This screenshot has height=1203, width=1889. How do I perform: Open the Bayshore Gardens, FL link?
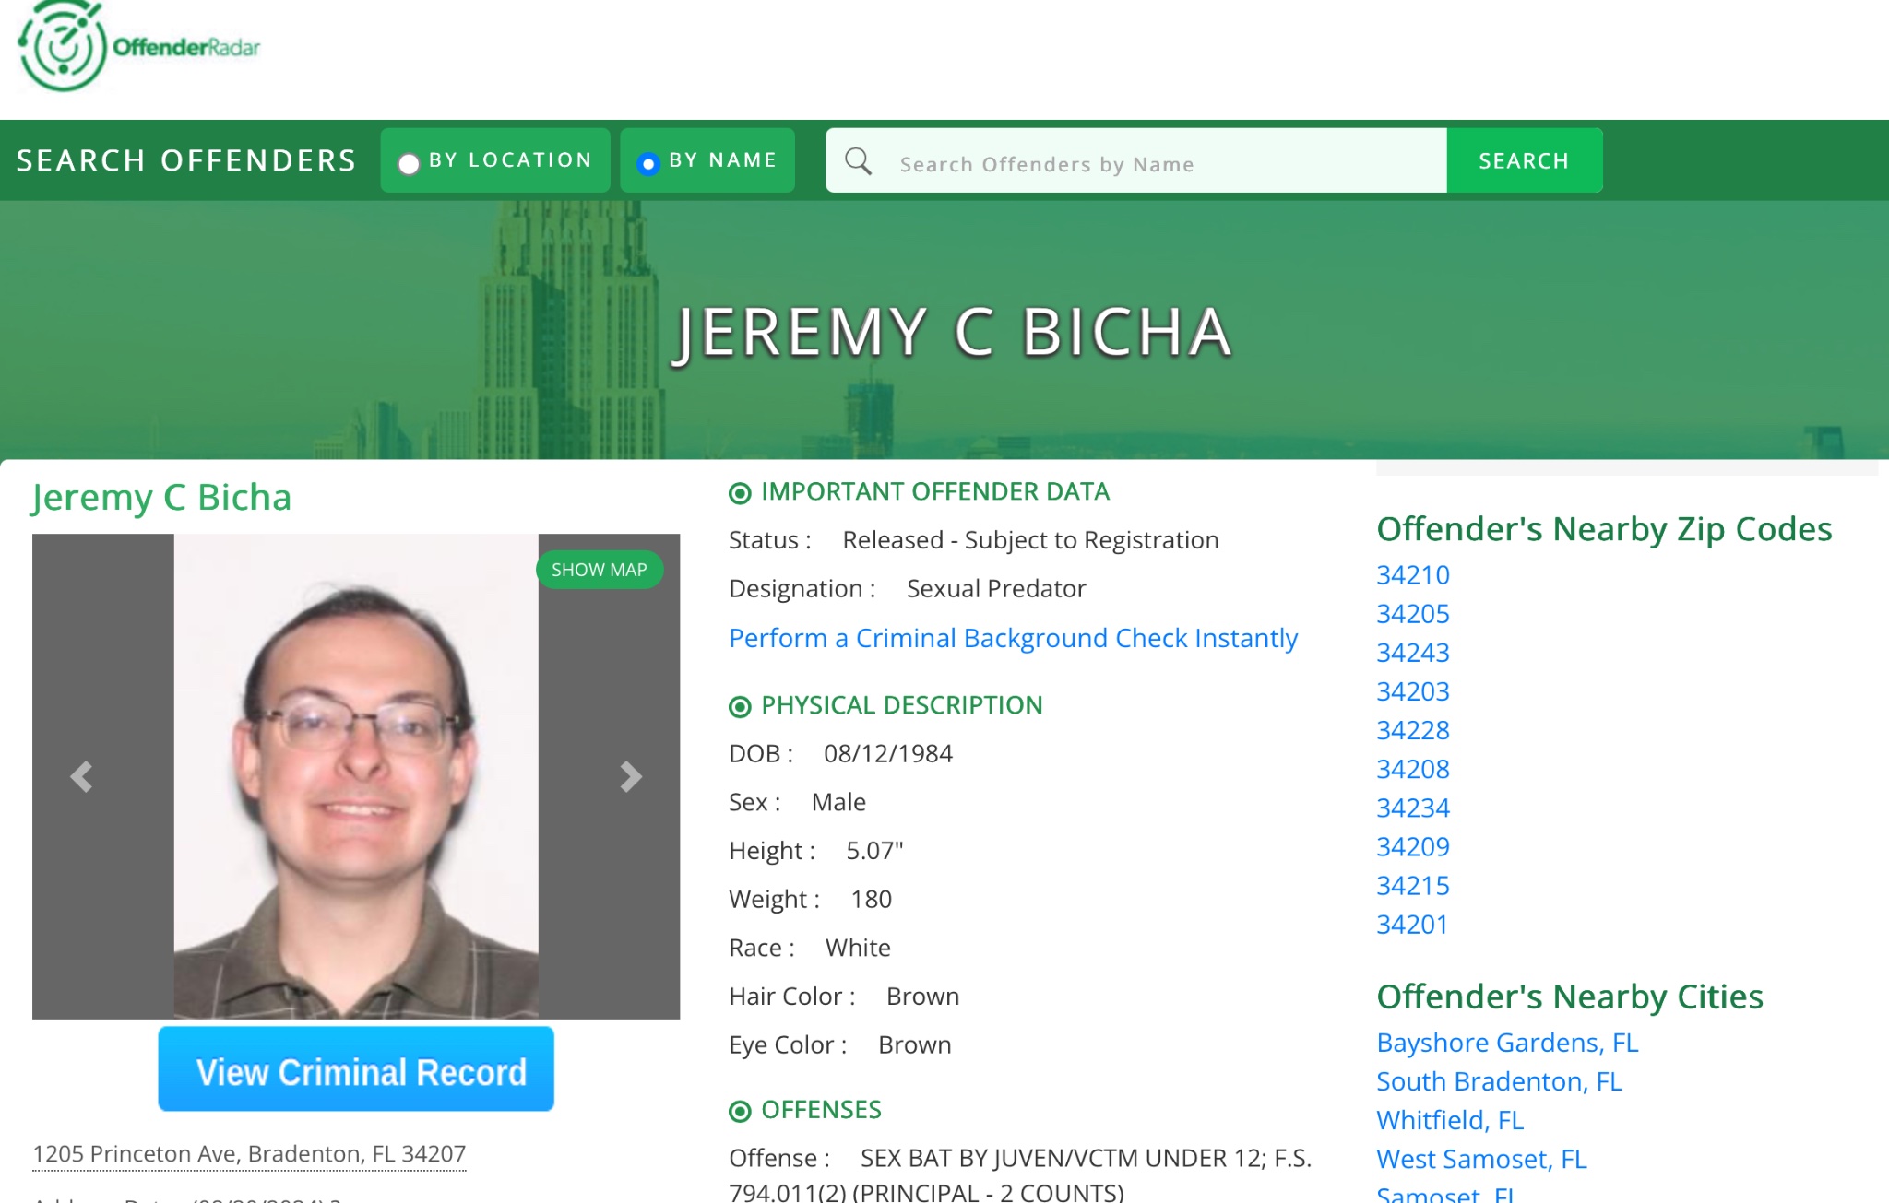pos(1507,1043)
